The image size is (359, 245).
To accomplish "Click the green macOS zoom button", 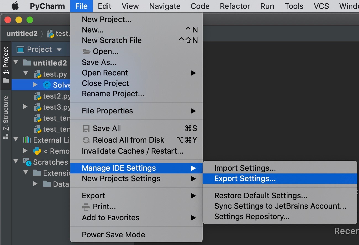I will click(x=30, y=20).
